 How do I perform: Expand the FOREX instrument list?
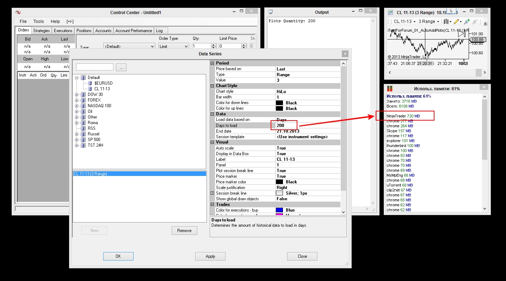(x=77, y=100)
